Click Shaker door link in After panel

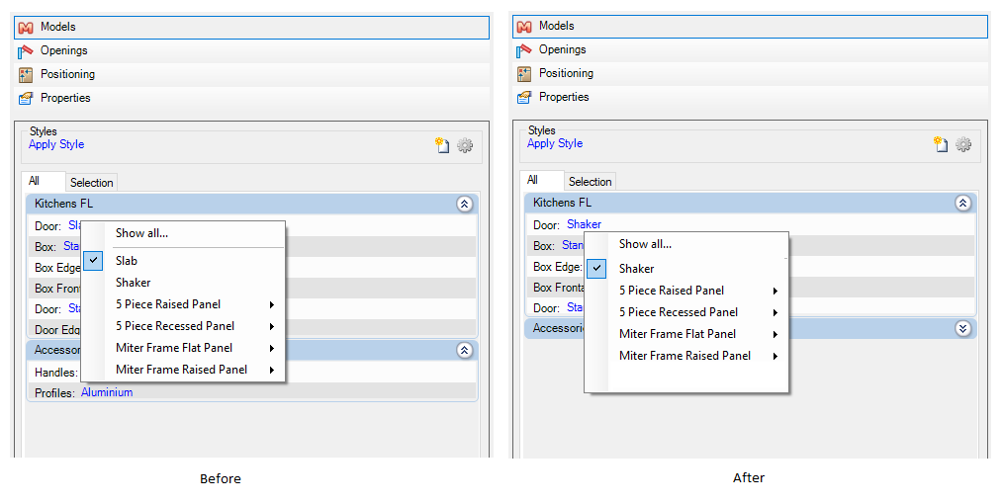[584, 225]
